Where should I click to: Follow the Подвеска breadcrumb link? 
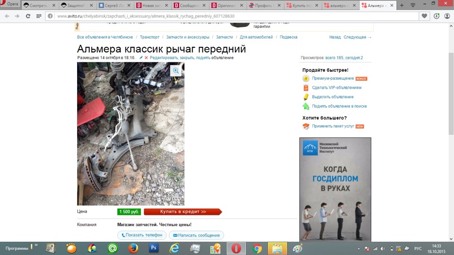(288, 37)
